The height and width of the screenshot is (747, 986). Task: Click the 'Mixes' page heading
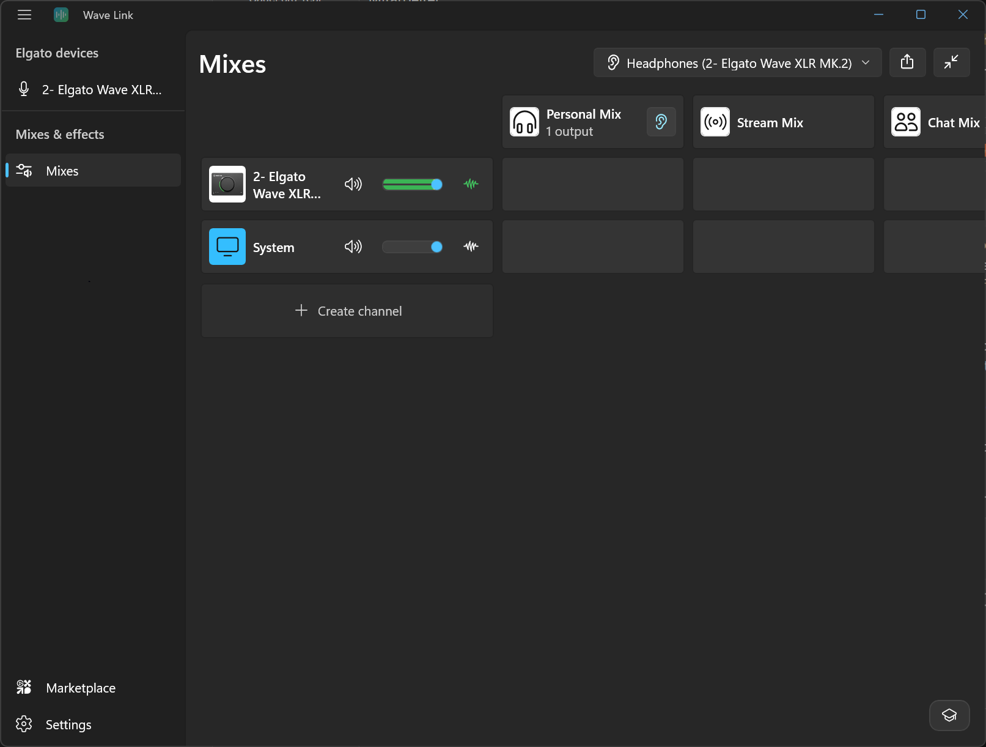point(232,64)
